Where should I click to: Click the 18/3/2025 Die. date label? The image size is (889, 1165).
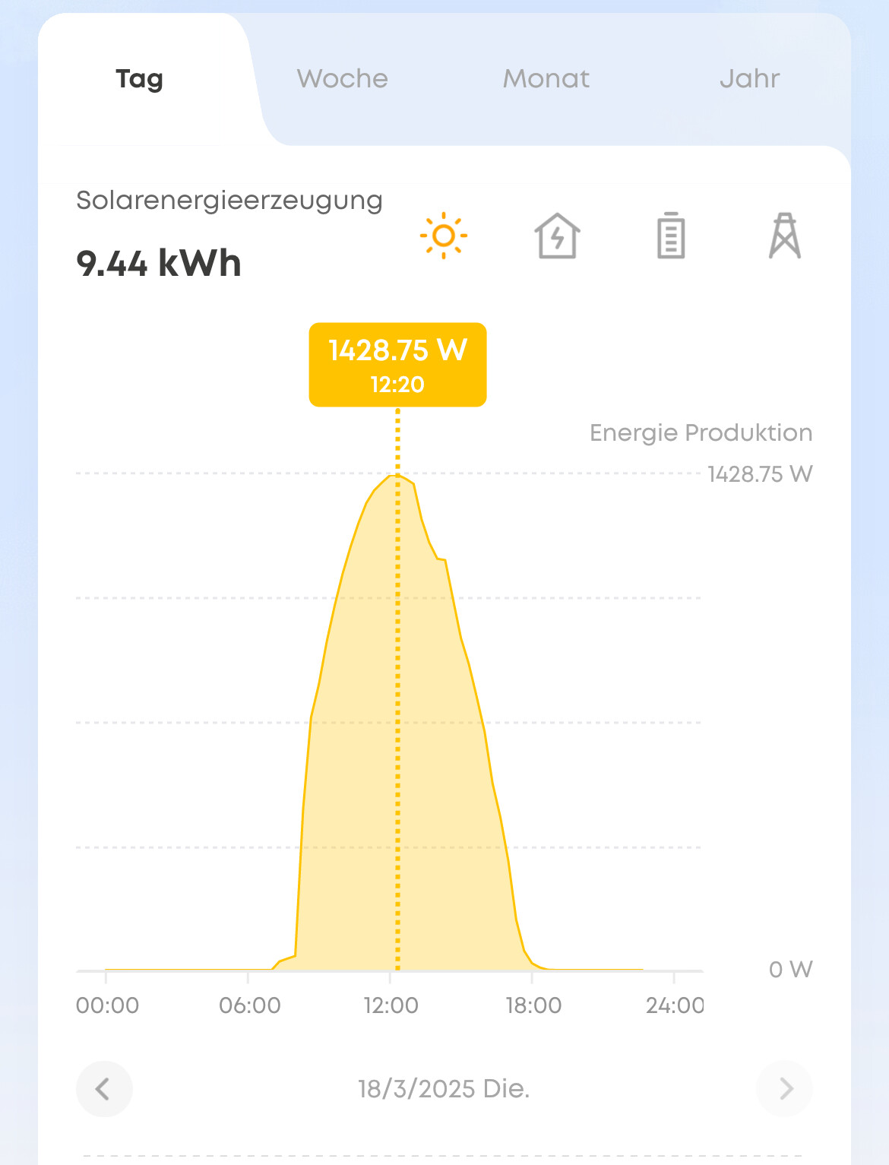click(444, 1089)
